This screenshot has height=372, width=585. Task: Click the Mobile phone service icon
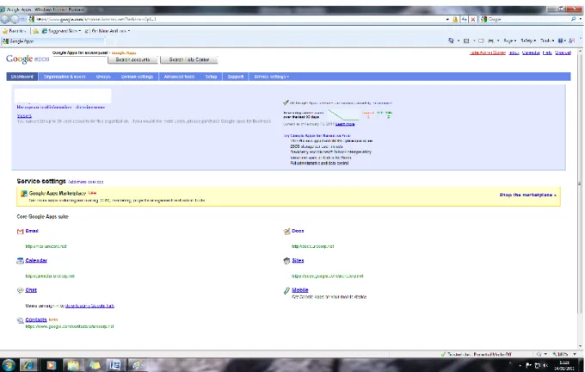pyautogui.click(x=286, y=290)
